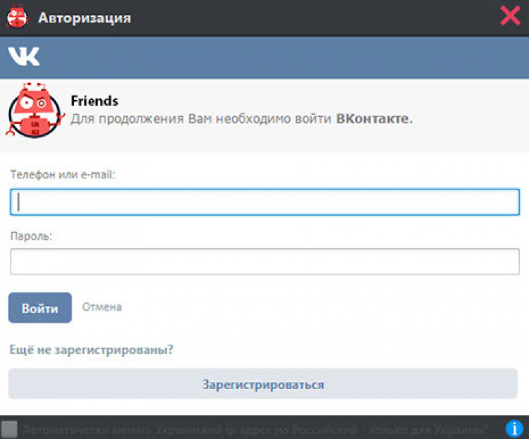
Task: Click the blue info icon at bottom right
Action: pos(515,428)
